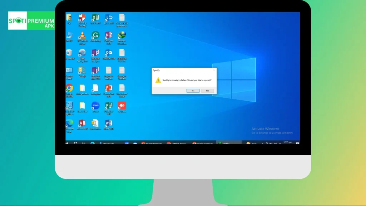Select the Access 2013 shortcut
The height and width of the screenshot is (206, 366).
(x=82, y=125)
